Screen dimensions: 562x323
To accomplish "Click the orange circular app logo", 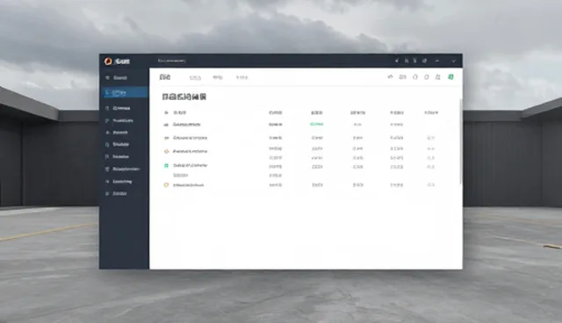I will 108,61.
